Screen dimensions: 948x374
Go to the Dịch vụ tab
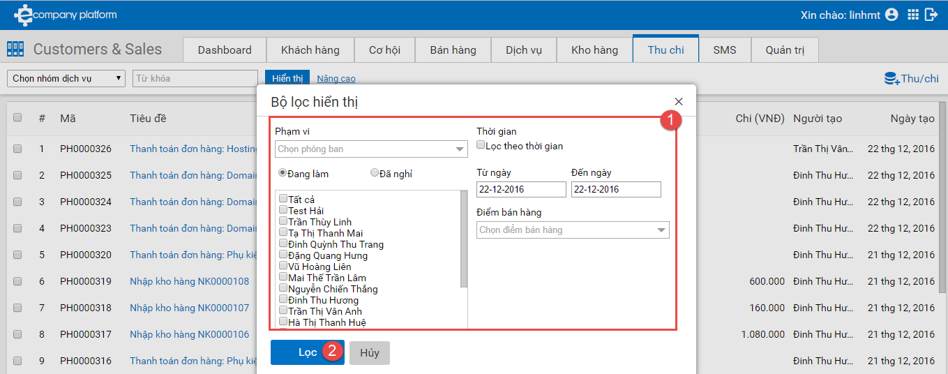click(524, 50)
